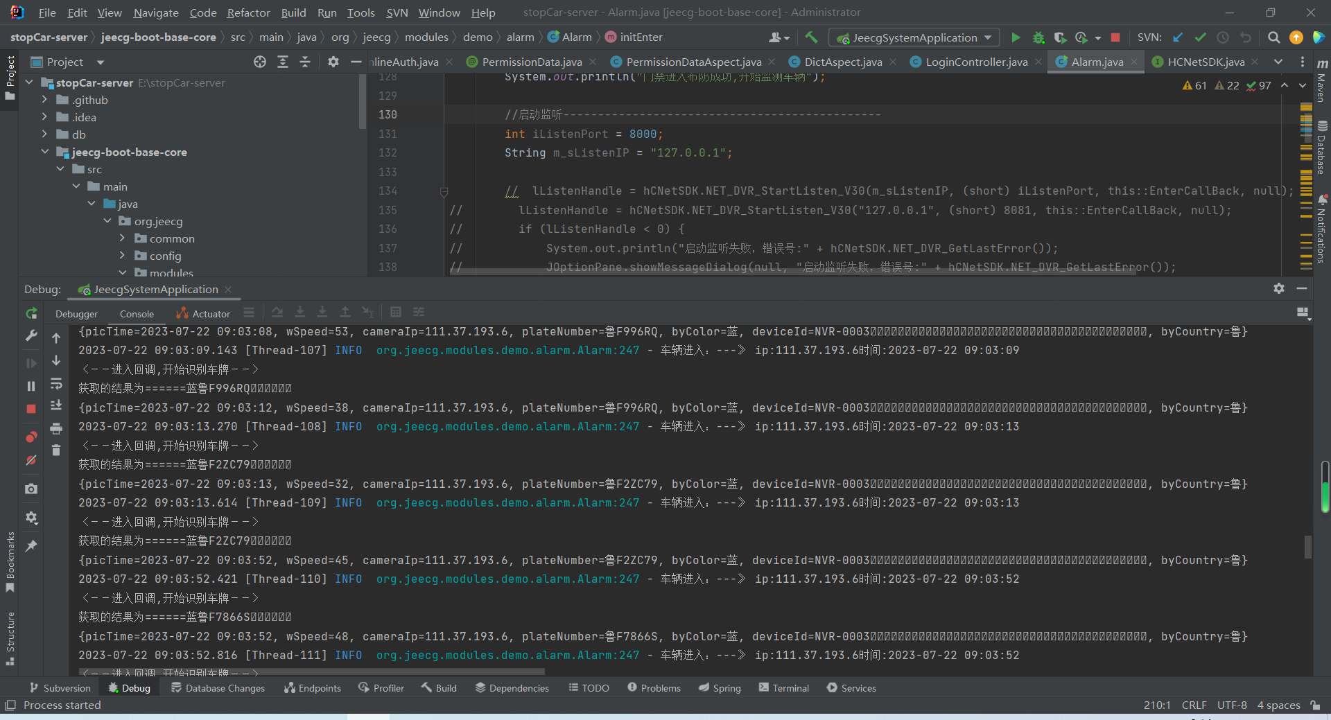1331x720 pixels.
Task: Open run configuration dropdown JeecgSystemApplication
Action: (x=914, y=37)
